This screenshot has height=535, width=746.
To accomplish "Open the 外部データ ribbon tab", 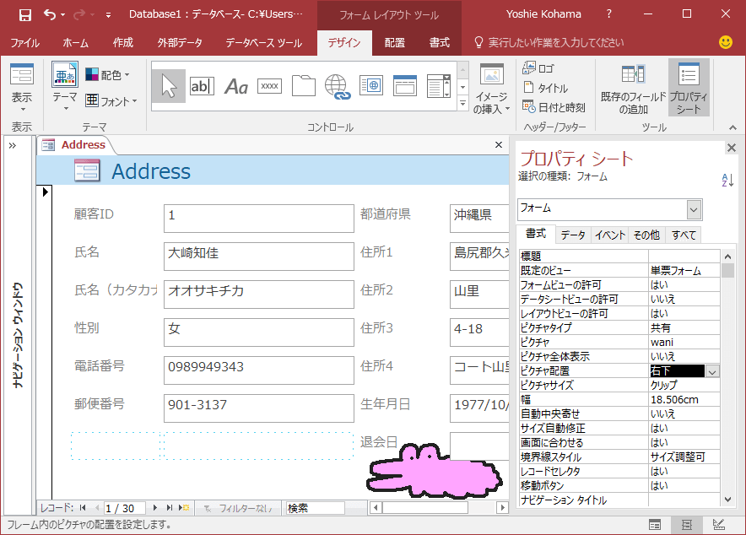I will [x=180, y=43].
